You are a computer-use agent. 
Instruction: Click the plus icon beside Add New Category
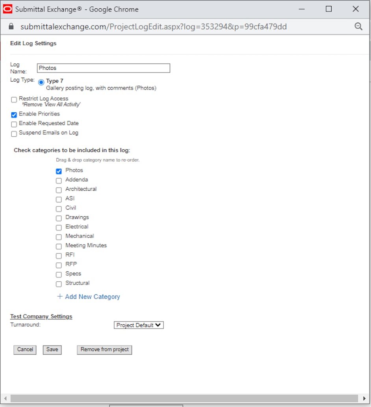pos(60,296)
